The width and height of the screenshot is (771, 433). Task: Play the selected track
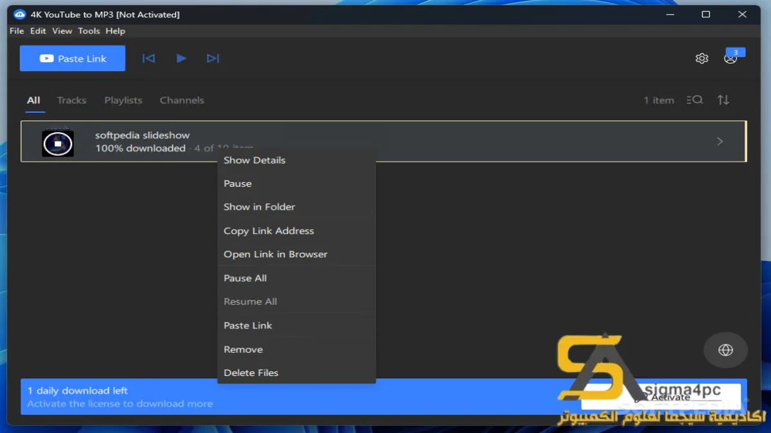pyautogui.click(x=181, y=58)
